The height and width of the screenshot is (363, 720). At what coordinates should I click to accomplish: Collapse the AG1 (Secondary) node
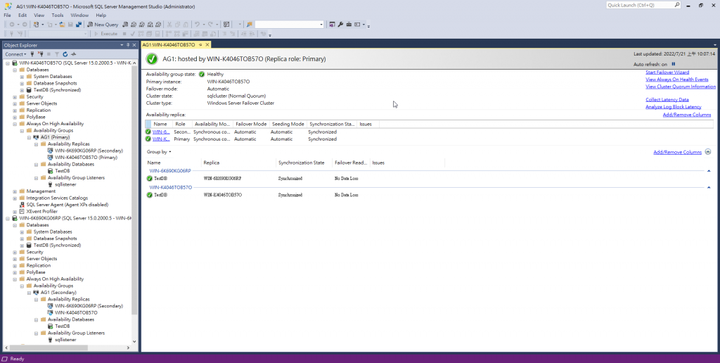point(29,292)
